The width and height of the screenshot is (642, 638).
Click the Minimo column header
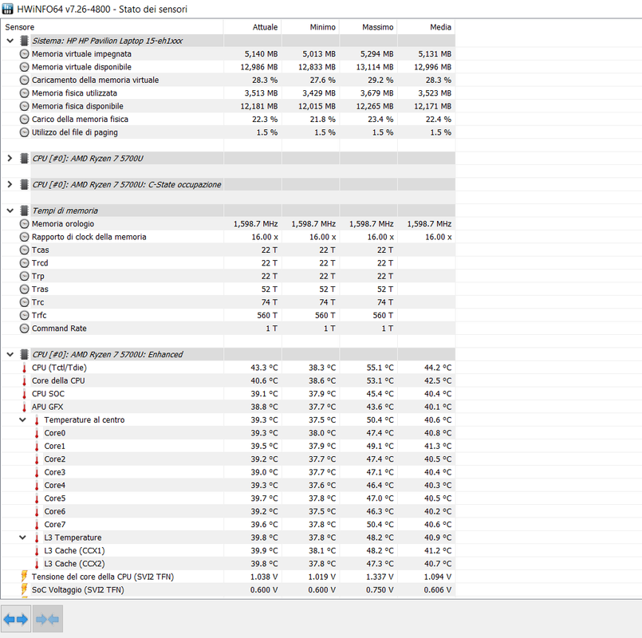pos(310,27)
